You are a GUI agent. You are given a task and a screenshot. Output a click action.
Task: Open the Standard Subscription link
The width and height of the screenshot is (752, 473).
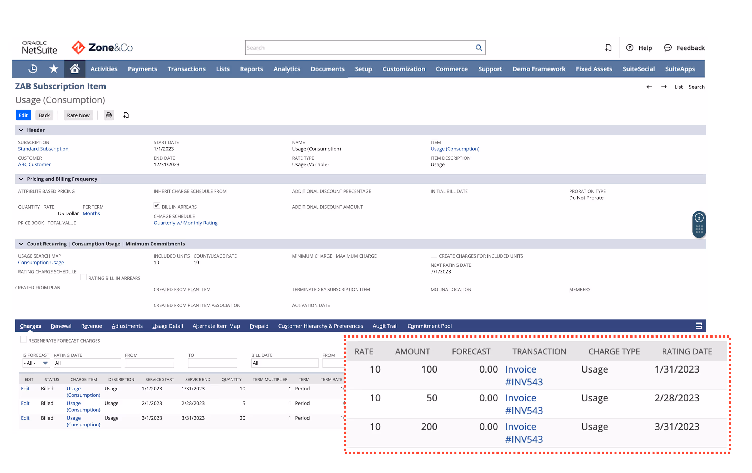(x=43, y=149)
